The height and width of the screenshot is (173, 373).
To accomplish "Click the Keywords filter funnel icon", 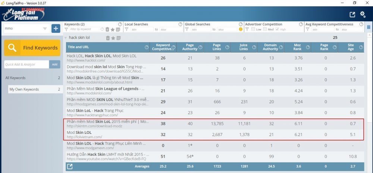I will point(66,29).
